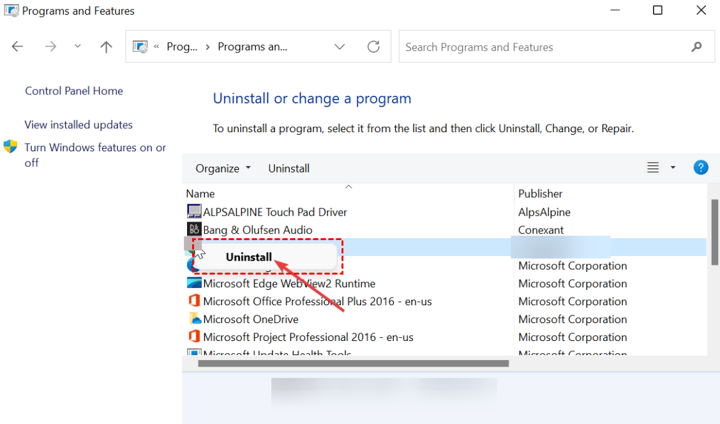
Task: Open the Organize dropdown menu
Action: pyautogui.click(x=223, y=169)
